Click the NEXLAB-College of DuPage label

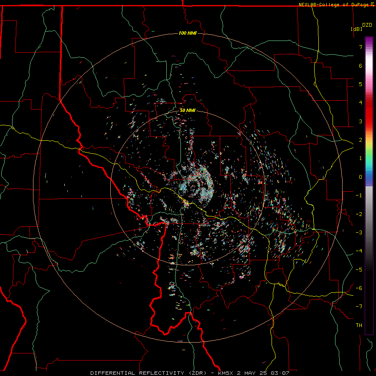click(337, 5)
